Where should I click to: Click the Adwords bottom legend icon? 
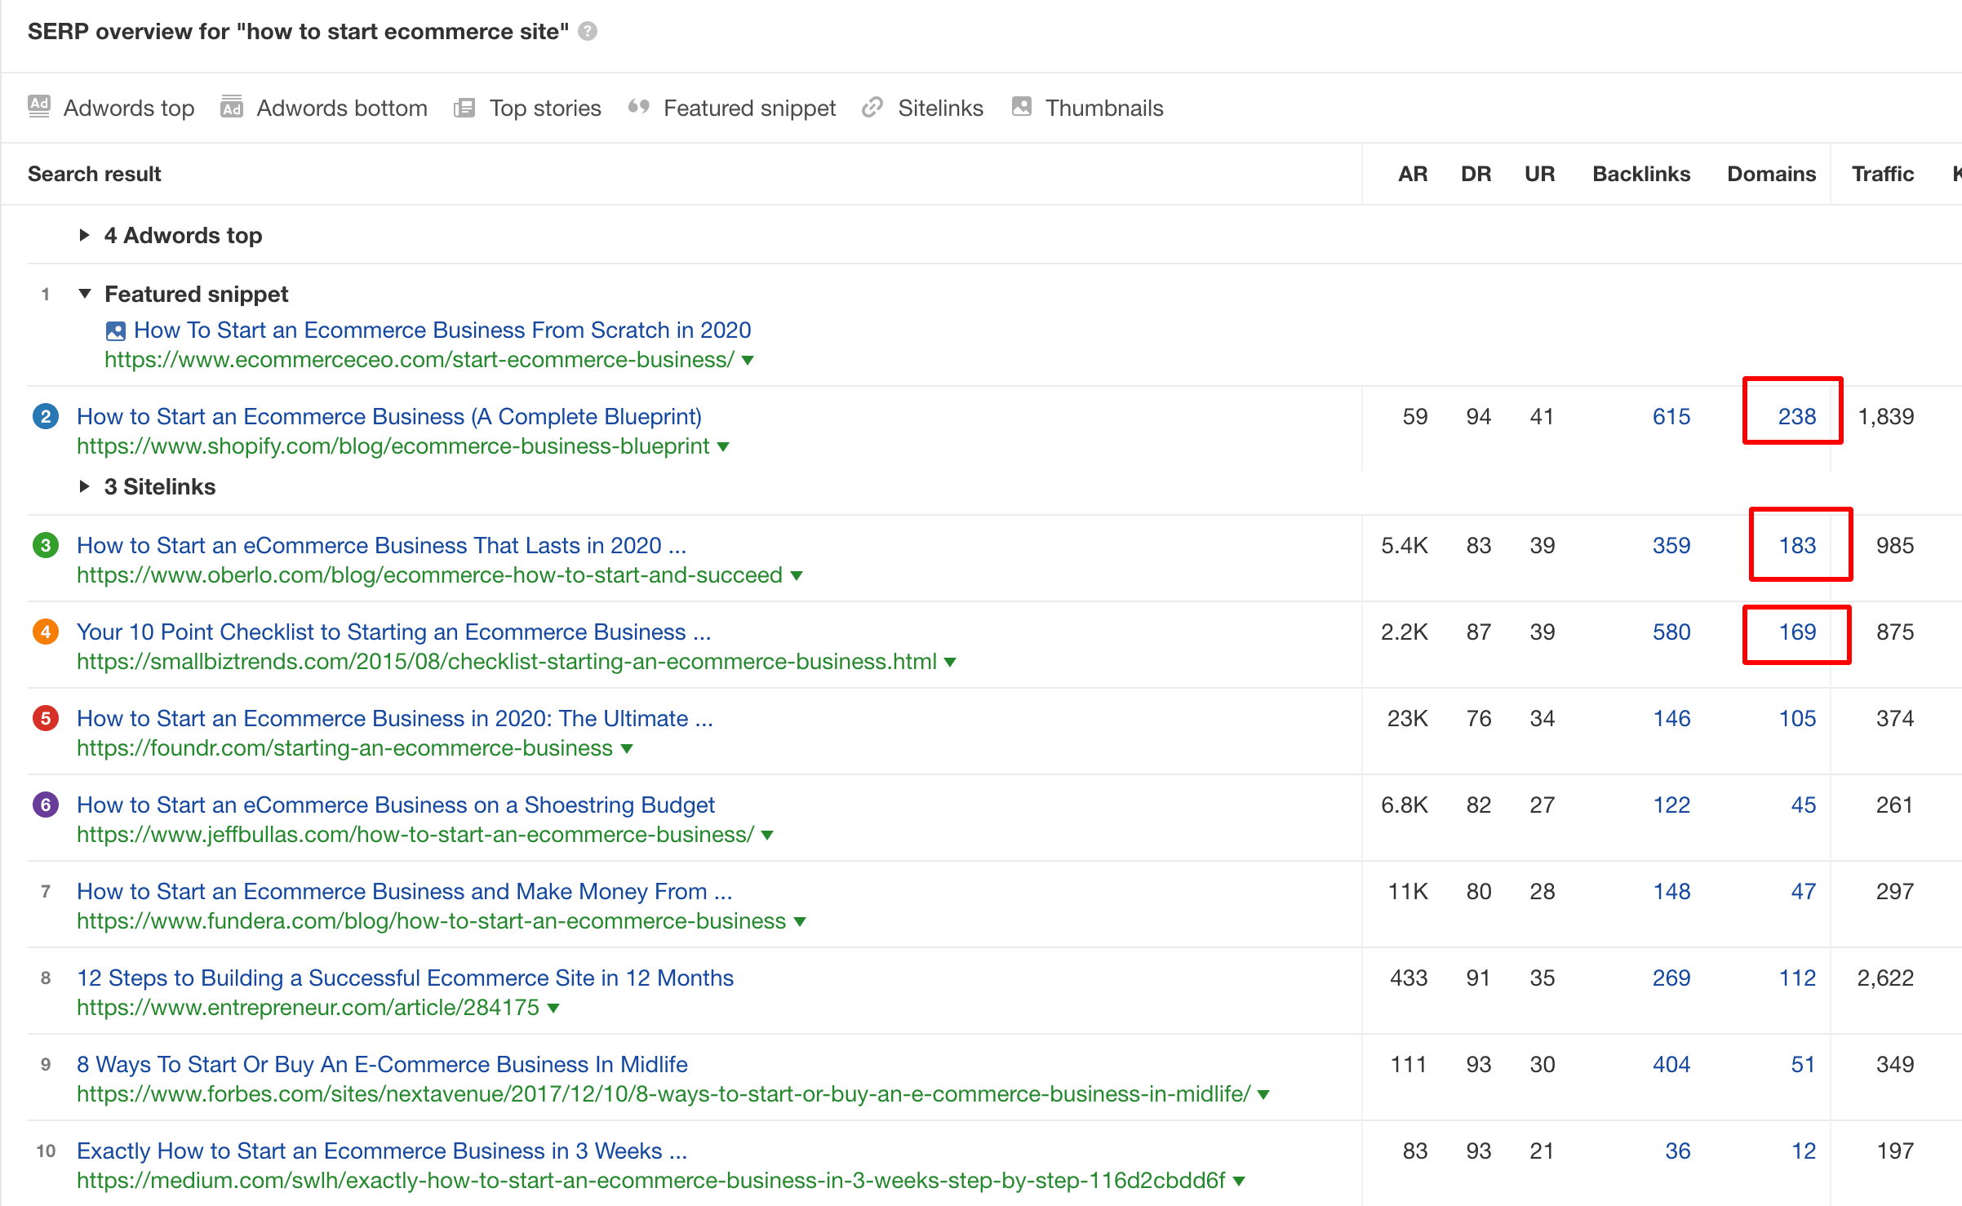coord(232,107)
